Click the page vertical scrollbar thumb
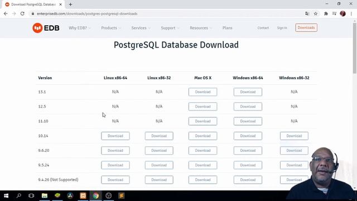 355,48
